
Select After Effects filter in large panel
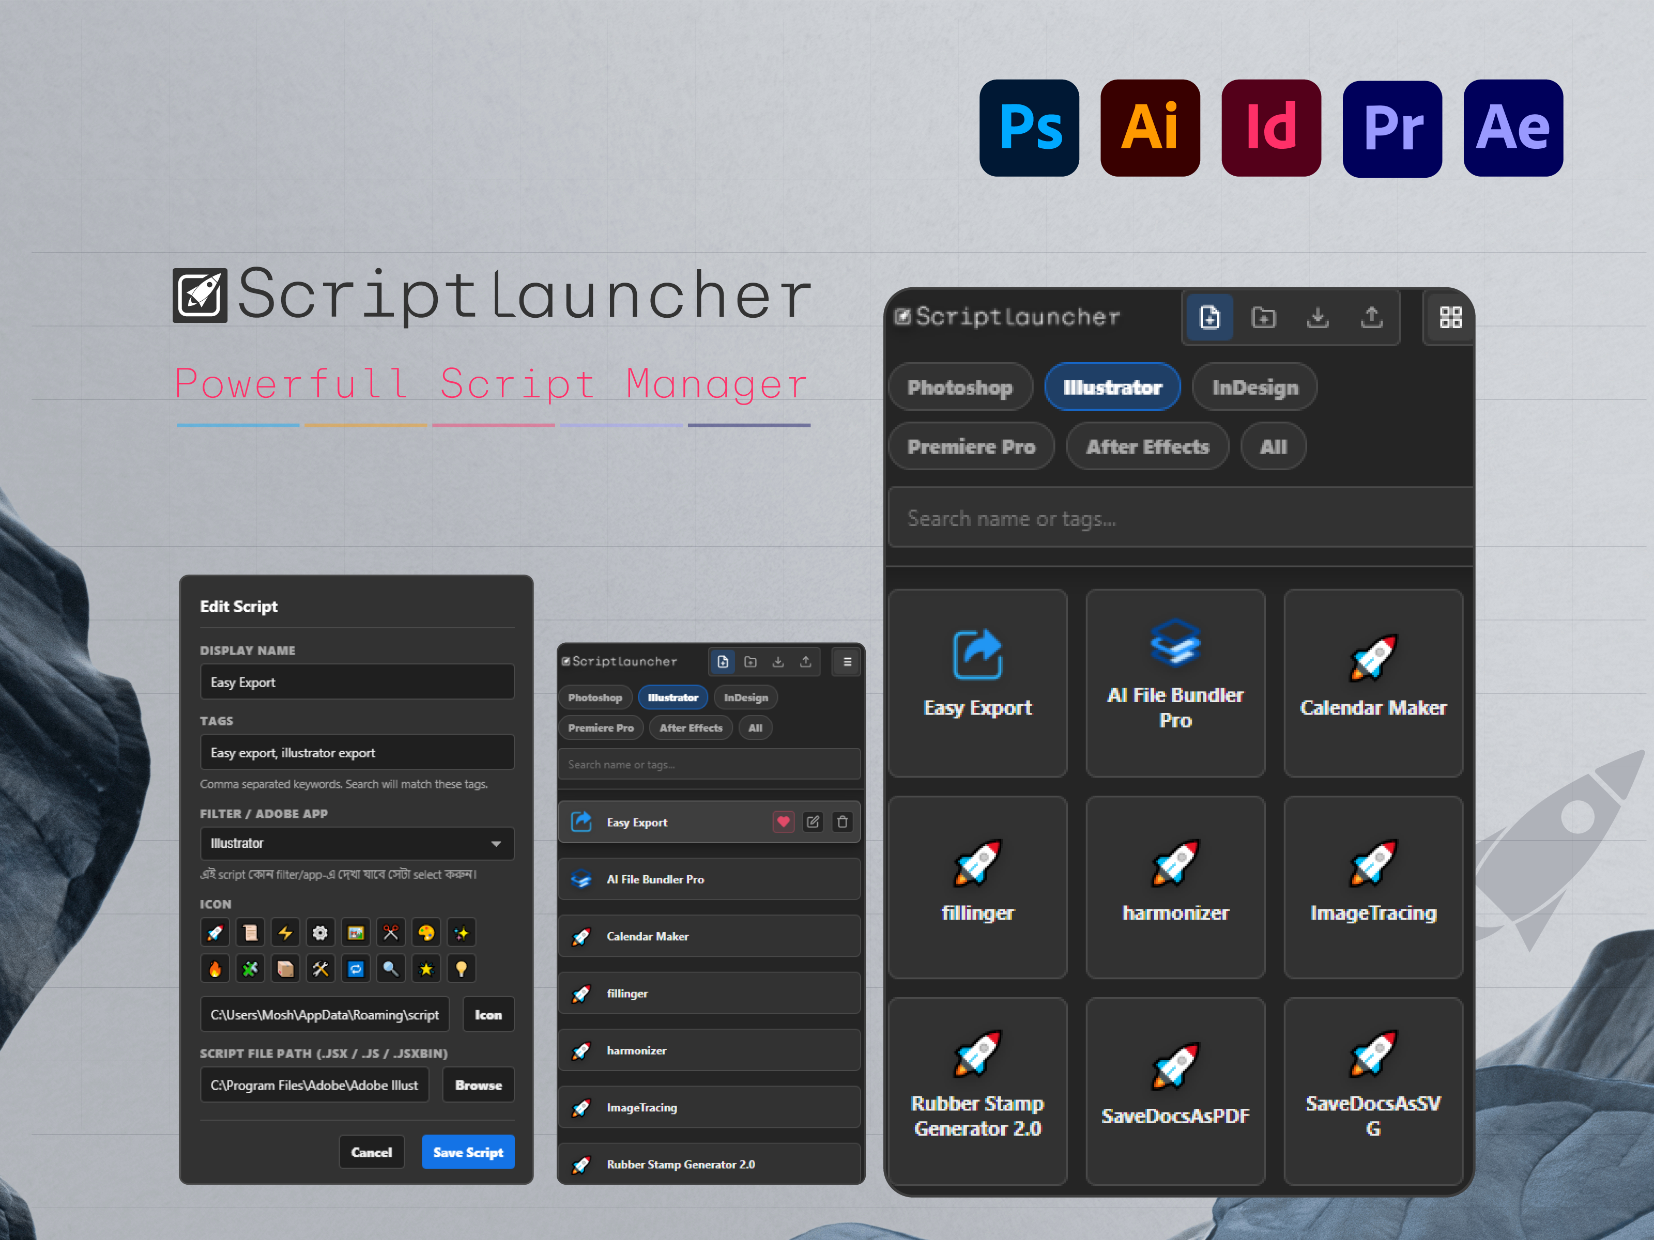[x=1148, y=446]
